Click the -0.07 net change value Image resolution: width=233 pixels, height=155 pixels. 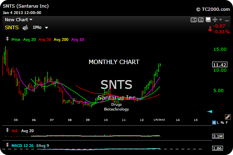pos(219,26)
